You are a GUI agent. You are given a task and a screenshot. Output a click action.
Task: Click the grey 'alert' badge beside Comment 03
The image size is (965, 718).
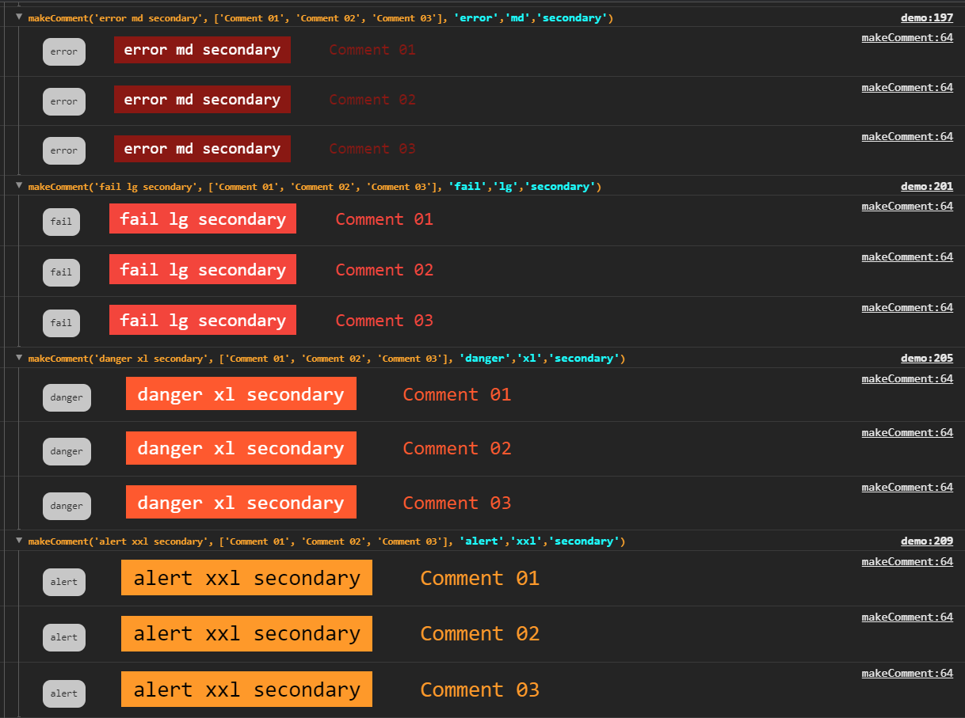pyautogui.click(x=64, y=693)
